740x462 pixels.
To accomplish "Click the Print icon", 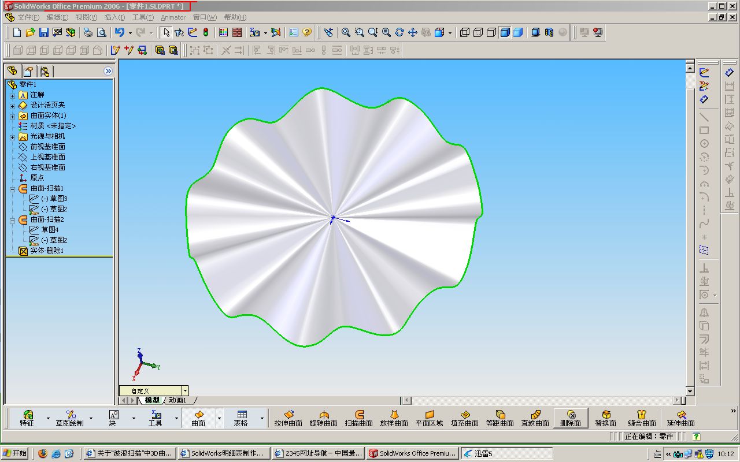I will click(88, 33).
